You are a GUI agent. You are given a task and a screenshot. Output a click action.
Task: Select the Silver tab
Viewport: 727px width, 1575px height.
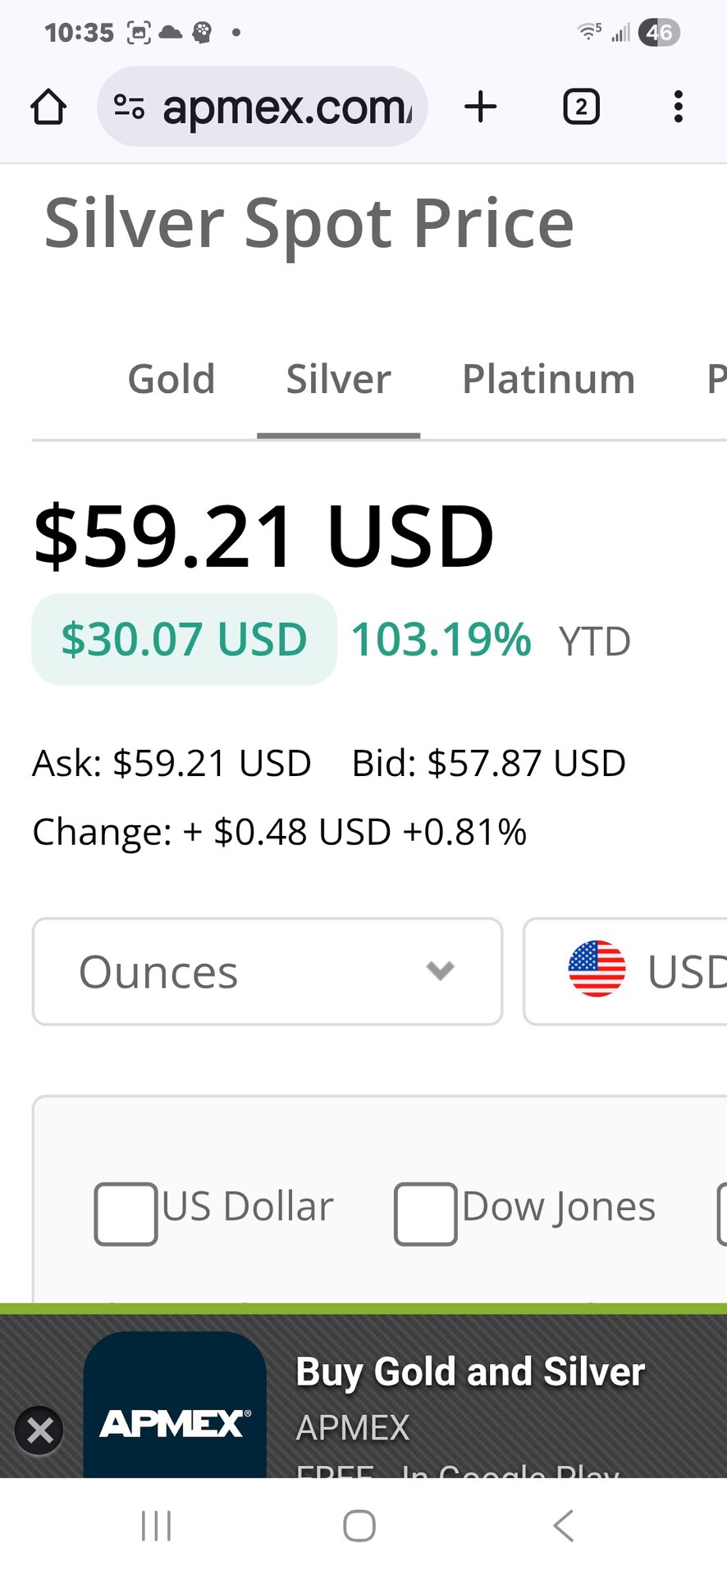(338, 380)
